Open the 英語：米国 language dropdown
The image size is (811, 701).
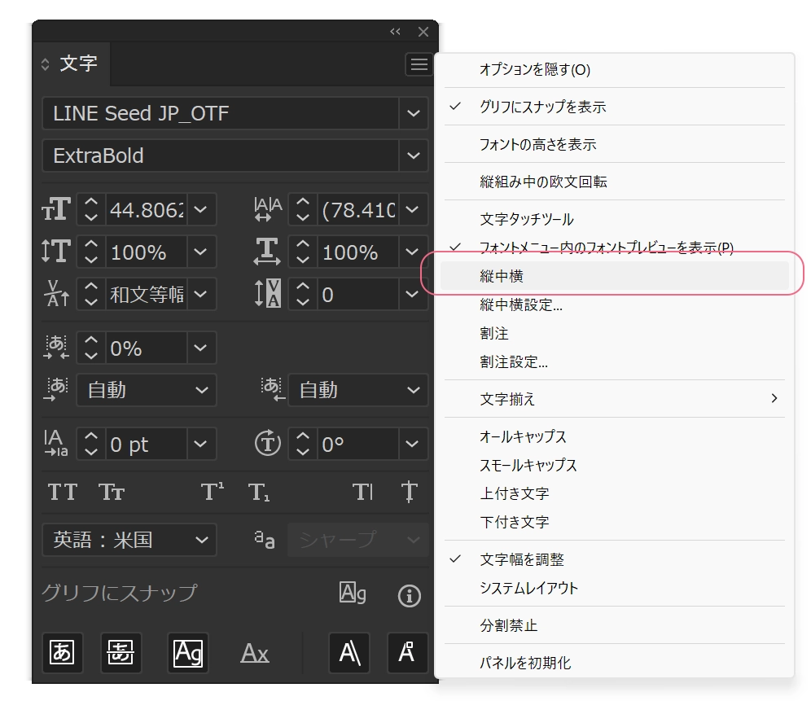tap(129, 540)
